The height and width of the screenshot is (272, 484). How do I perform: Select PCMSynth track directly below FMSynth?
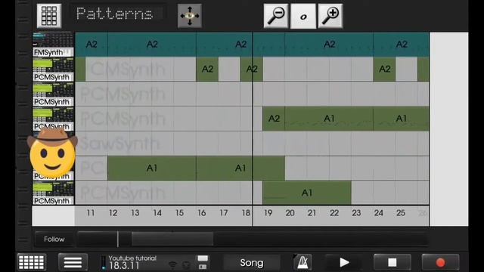[53, 70]
